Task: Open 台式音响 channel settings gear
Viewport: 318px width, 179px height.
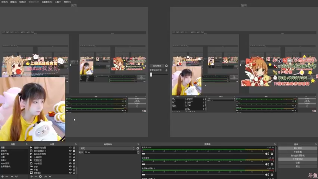Action: coord(272,164)
